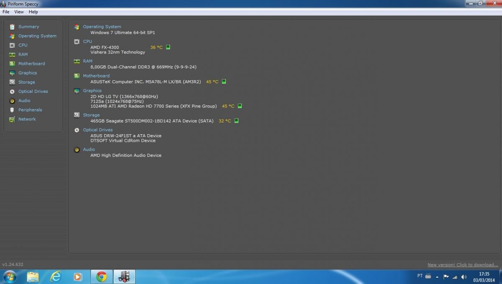Image resolution: width=502 pixels, height=284 pixels.
Task: Click the sidebar Network icon
Action: pos(12,119)
